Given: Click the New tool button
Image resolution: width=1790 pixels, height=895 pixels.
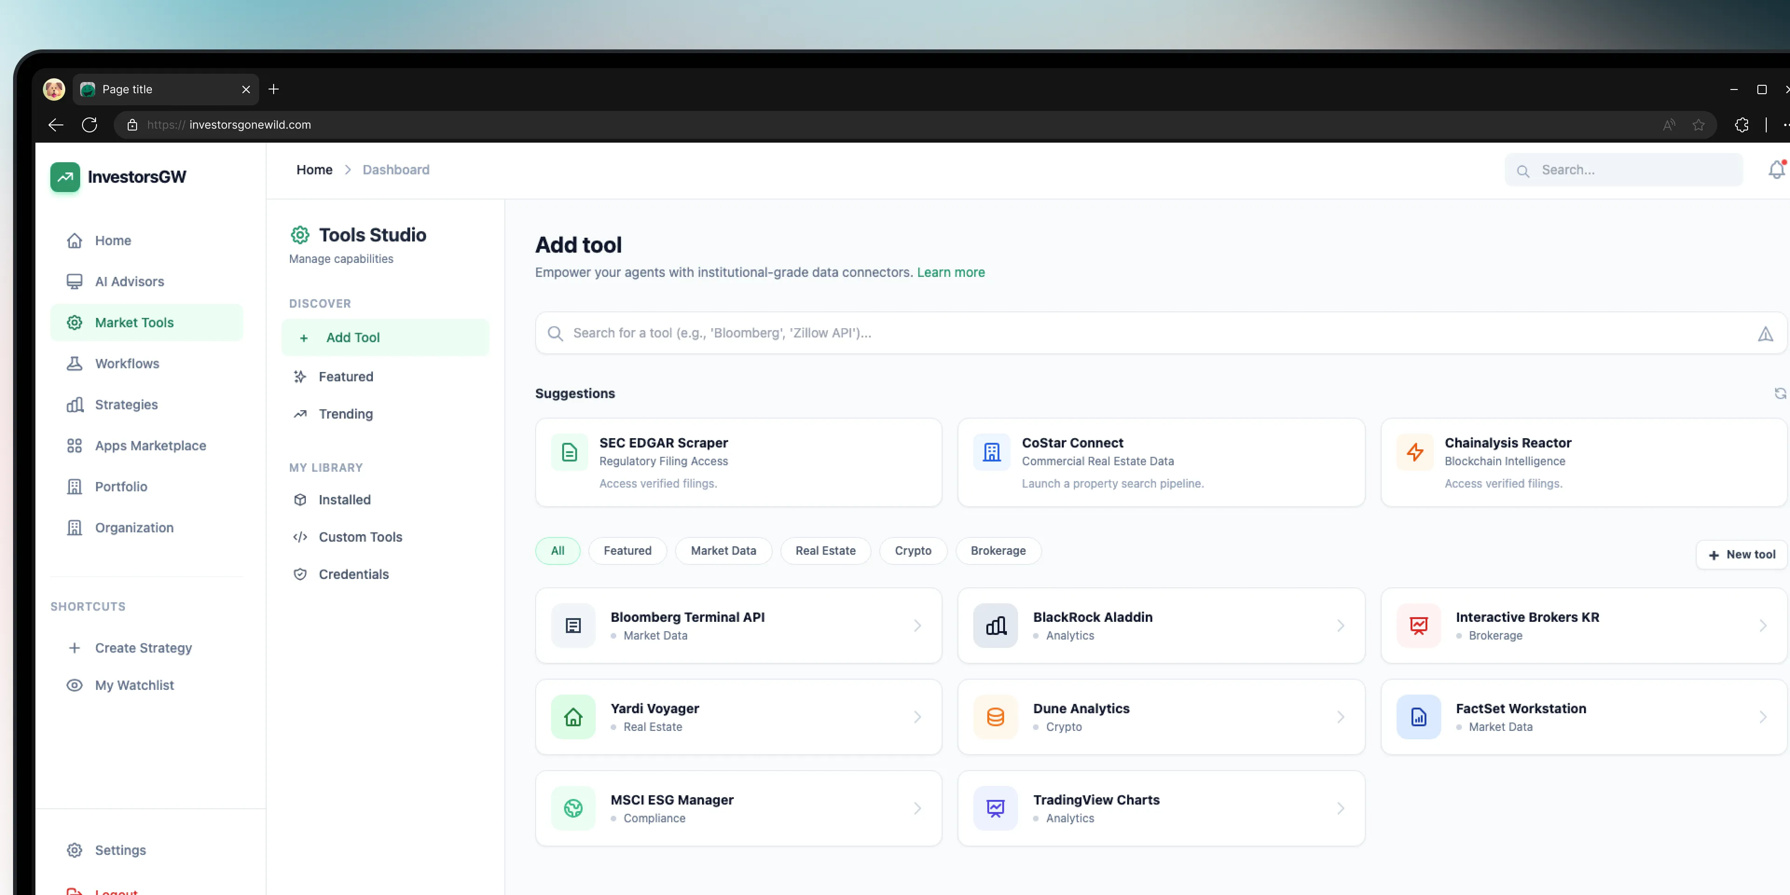Looking at the screenshot, I should (x=1742, y=555).
